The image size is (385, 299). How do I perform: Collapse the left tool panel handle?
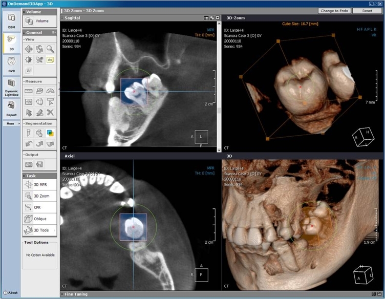coord(59,90)
